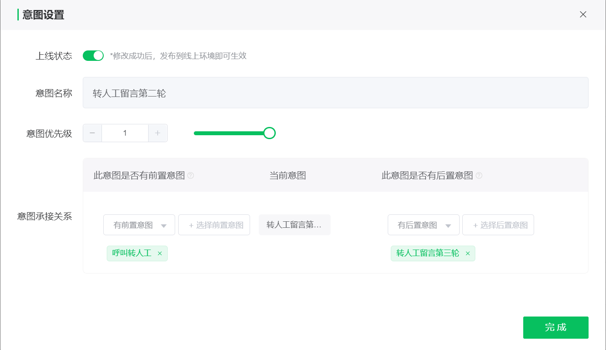Click the 转人工留言第三轮 tag label
This screenshot has height=350, width=606.
point(427,253)
